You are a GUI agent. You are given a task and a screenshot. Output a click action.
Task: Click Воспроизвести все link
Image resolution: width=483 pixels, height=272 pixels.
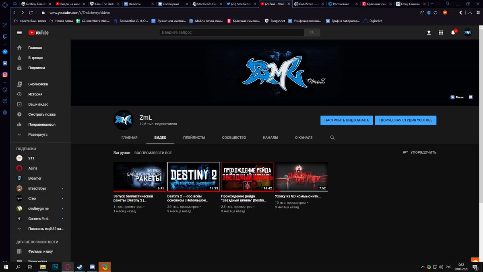(153, 153)
